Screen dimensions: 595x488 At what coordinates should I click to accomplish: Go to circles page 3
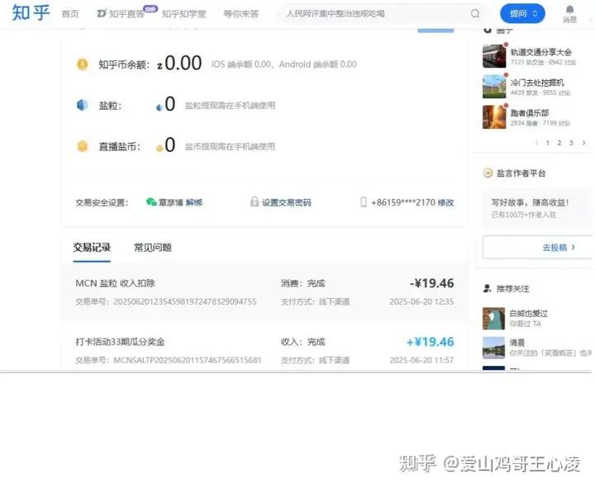pyautogui.click(x=571, y=143)
